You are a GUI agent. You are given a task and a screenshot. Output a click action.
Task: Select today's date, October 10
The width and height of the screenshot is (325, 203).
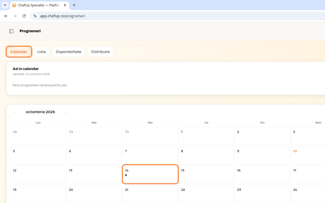point(308,155)
